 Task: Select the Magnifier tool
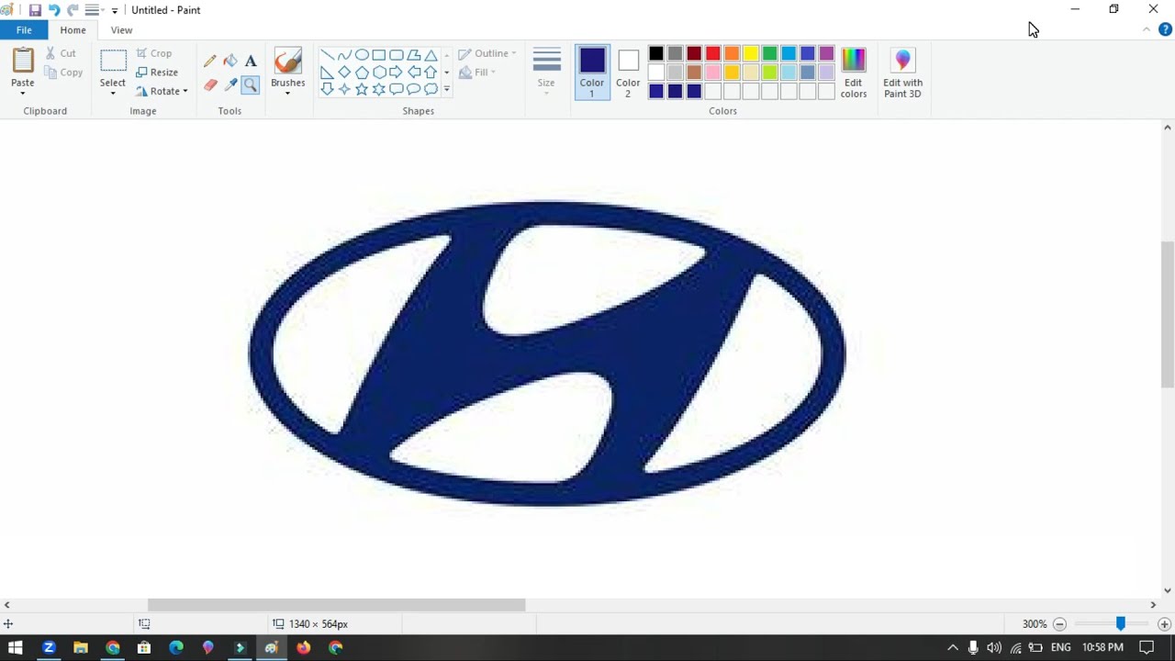[251, 84]
